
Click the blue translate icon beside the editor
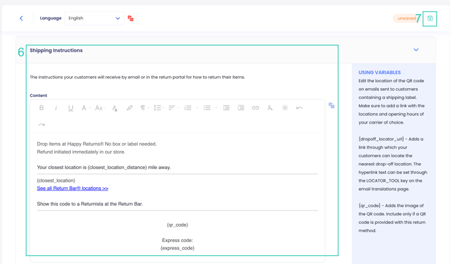click(x=332, y=106)
